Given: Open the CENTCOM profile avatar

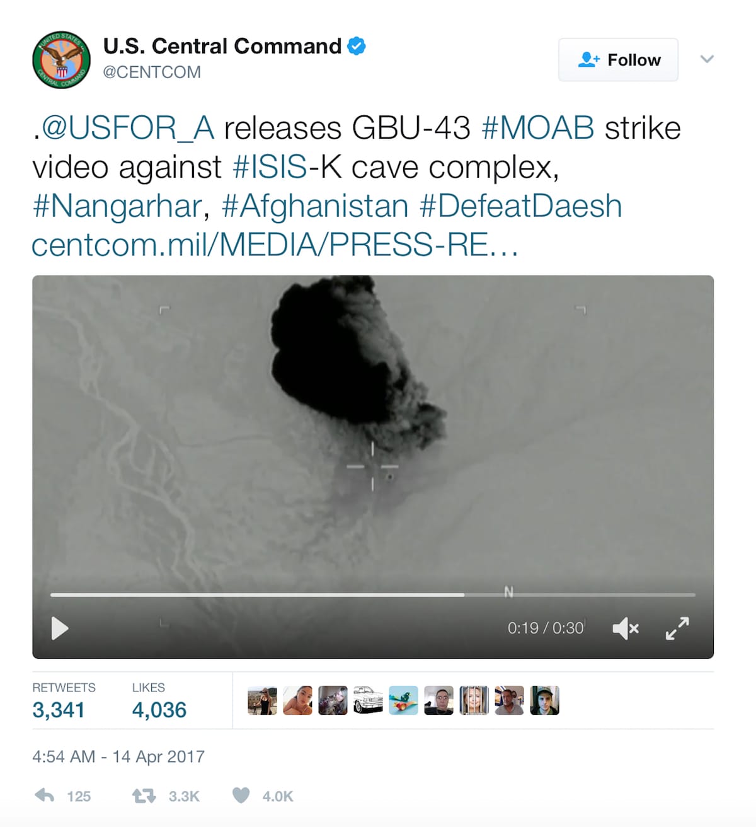Looking at the screenshot, I should pos(61,60).
